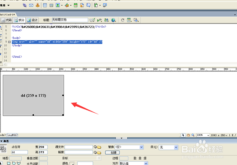Browse for source file with folder icon

99,147
